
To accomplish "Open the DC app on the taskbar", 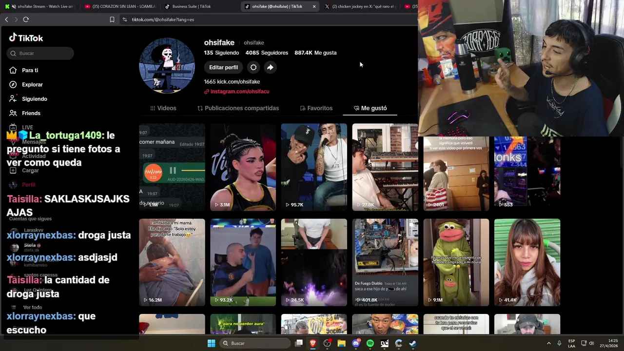I will tap(385, 343).
